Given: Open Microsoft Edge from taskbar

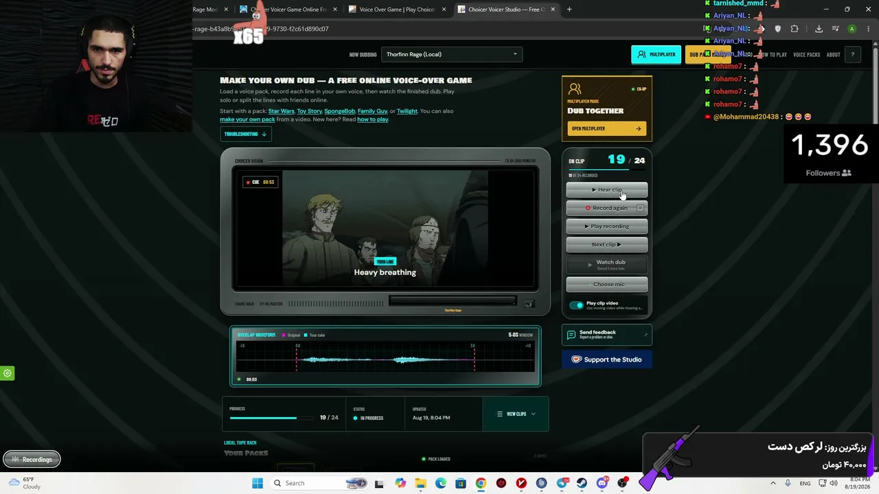Looking at the screenshot, I should [440, 483].
